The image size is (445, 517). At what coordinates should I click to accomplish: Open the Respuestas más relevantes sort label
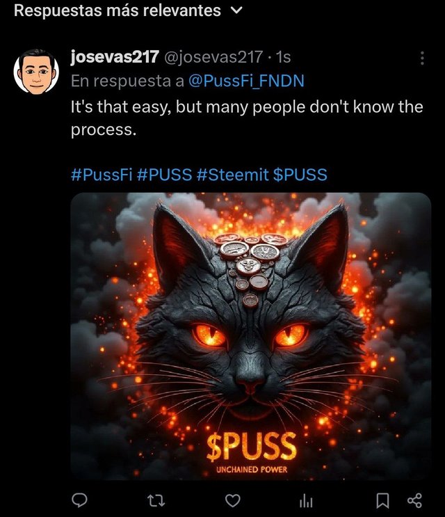118,10
